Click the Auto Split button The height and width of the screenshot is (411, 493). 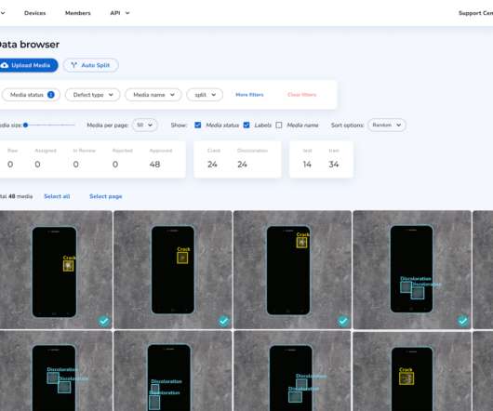tap(90, 65)
